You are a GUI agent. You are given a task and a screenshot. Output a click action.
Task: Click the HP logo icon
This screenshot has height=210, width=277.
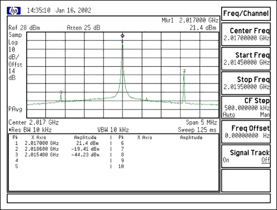click(x=14, y=11)
